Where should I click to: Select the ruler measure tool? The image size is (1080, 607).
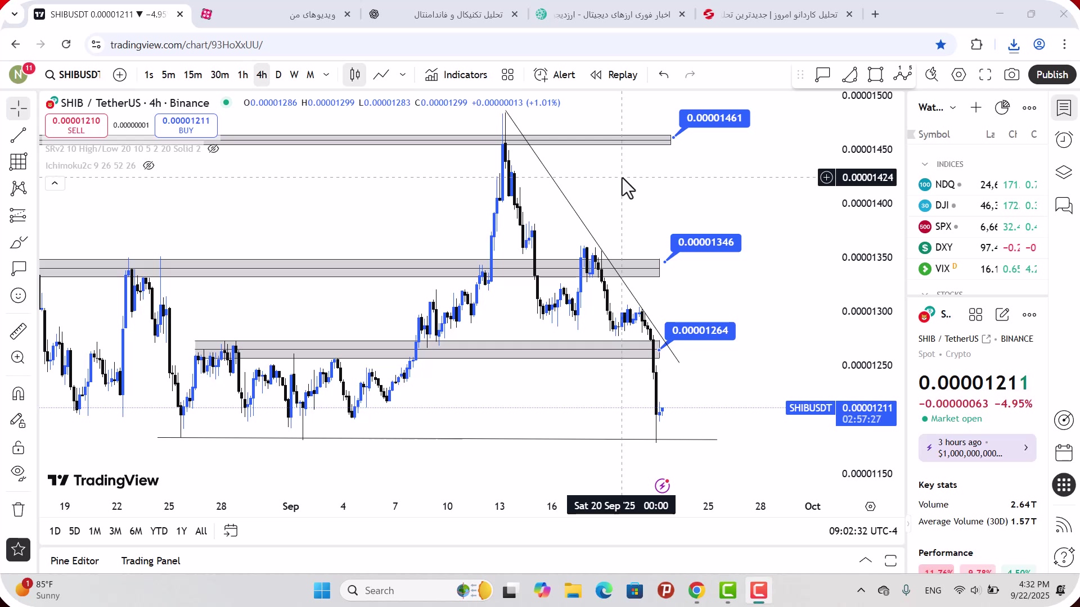coord(19,331)
